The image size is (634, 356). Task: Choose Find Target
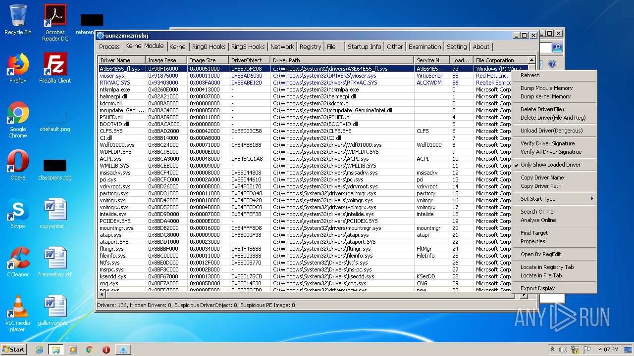pos(554,233)
